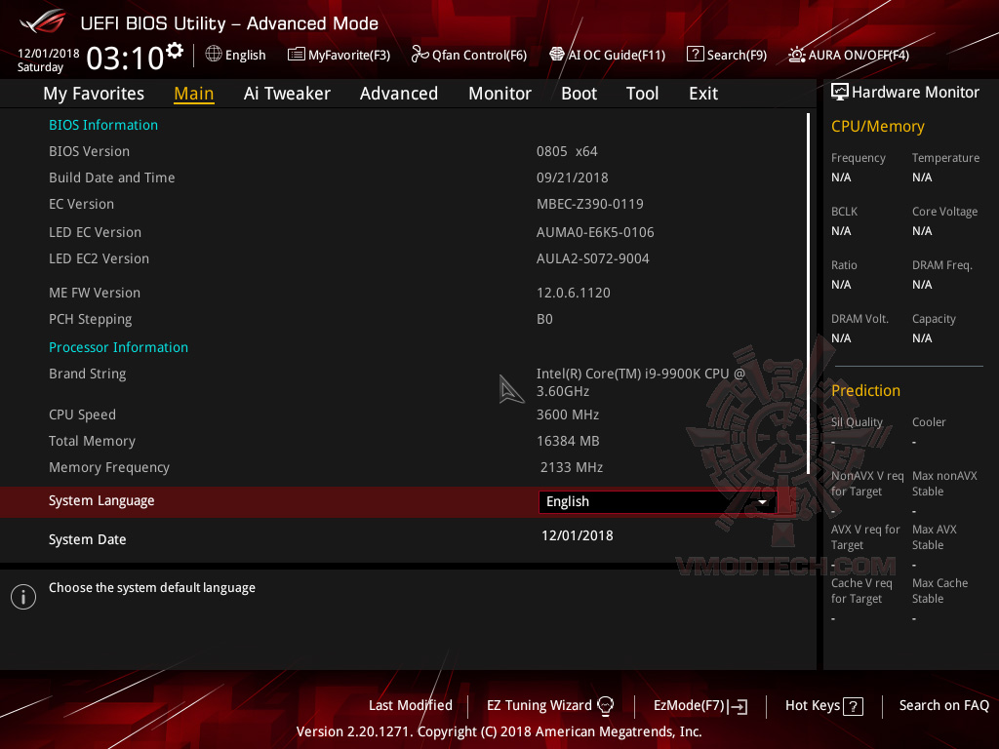Click the Hardware Monitor panel icon
This screenshot has height=749, width=999.
click(x=840, y=91)
